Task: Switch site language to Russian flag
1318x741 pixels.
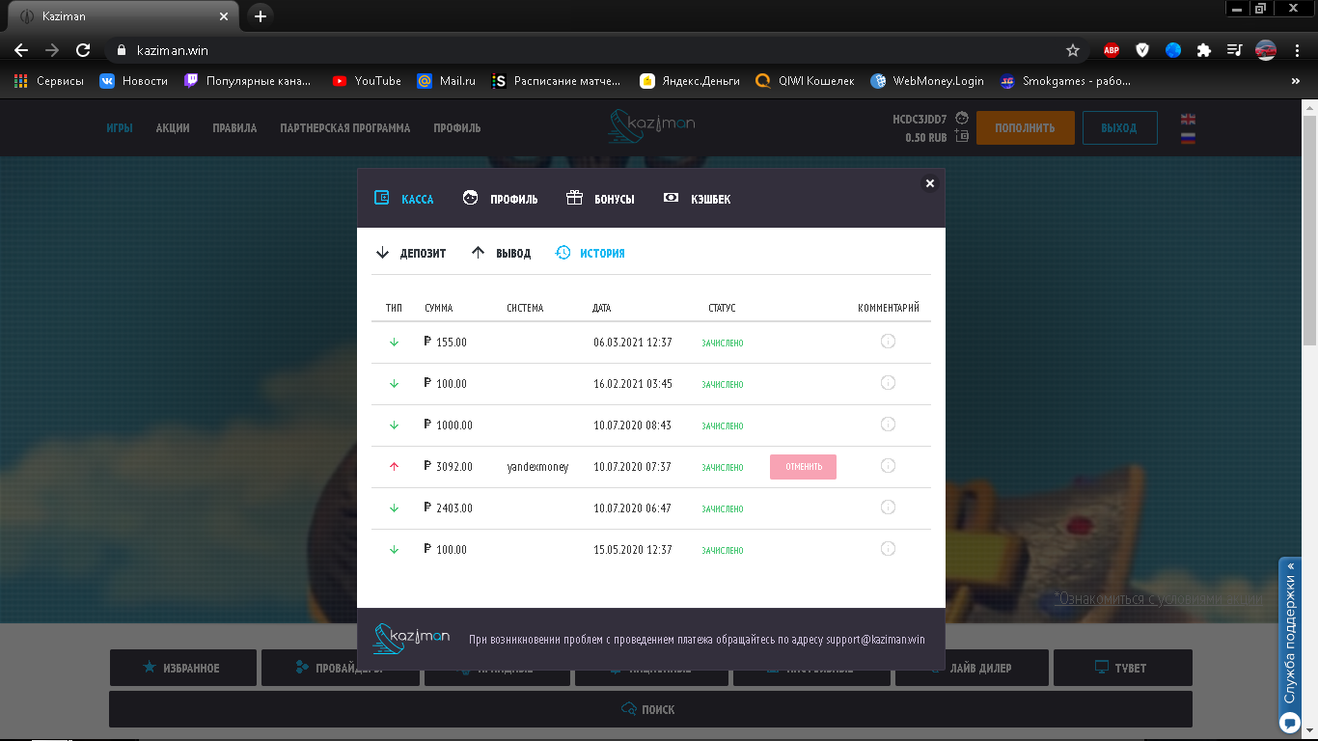Action: (1188, 137)
